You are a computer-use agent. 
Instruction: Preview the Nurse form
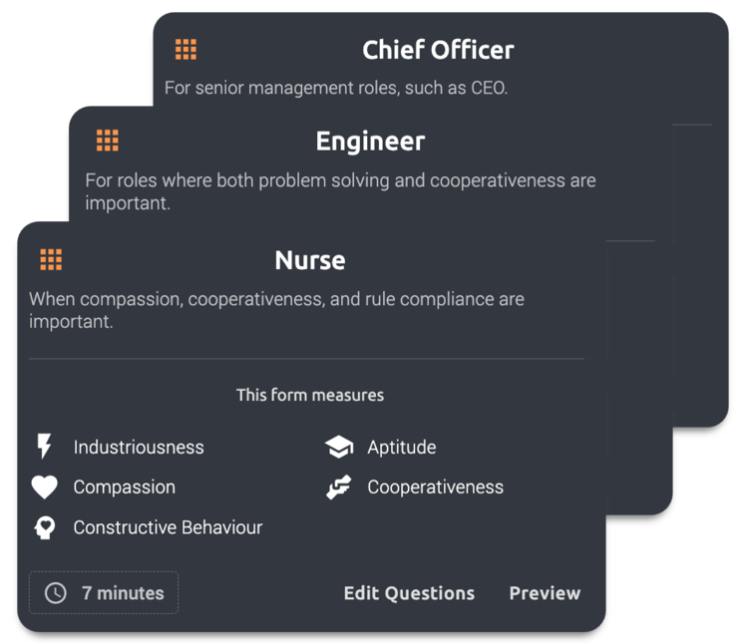[x=545, y=593]
